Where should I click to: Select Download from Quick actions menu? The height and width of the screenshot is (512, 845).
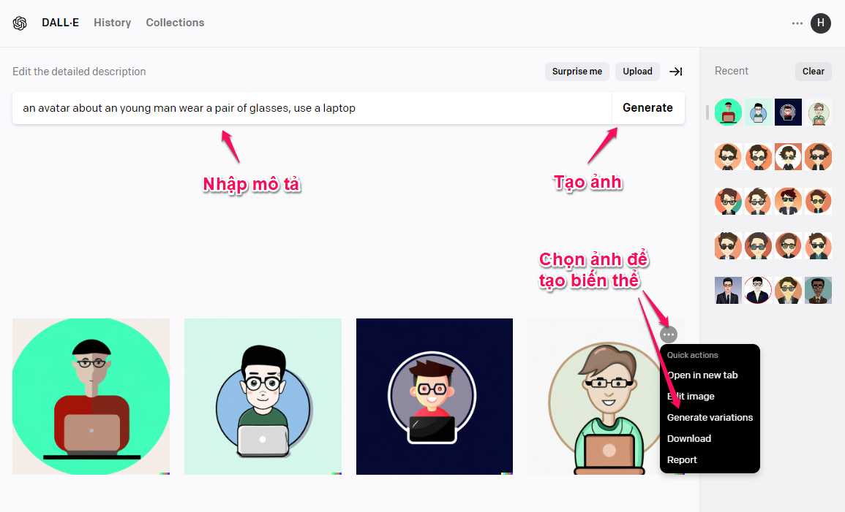point(688,439)
